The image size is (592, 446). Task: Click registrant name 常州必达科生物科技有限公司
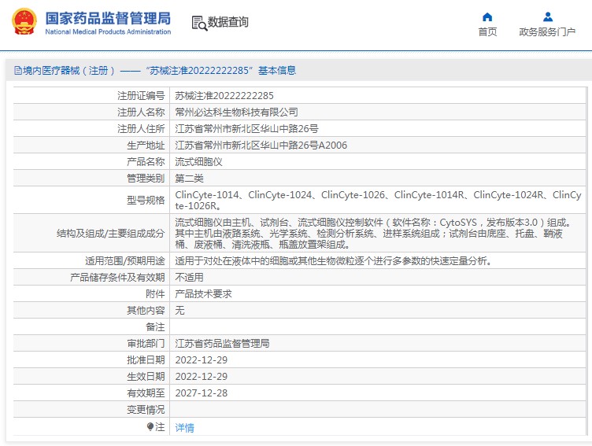[236, 112]
